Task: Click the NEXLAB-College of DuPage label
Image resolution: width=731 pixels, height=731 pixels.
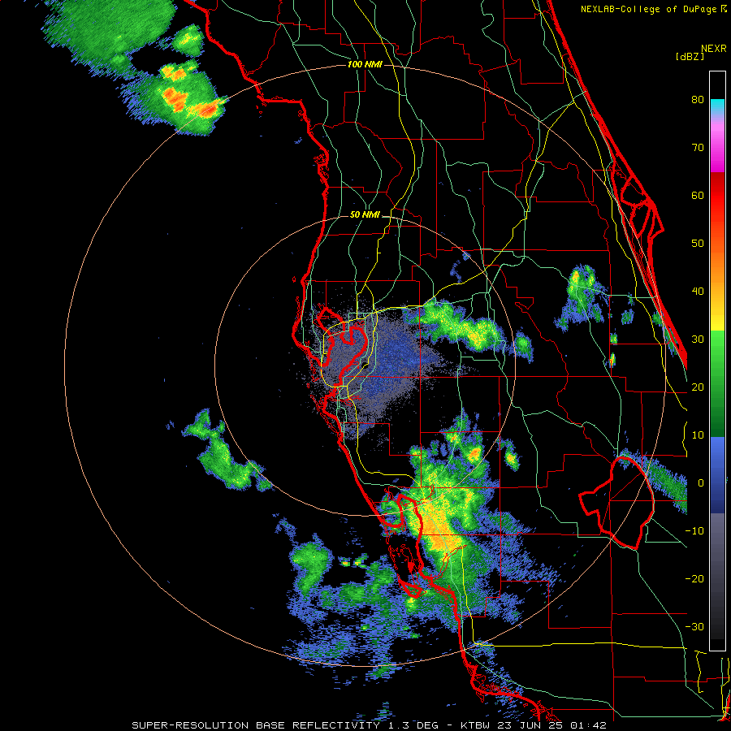Action: point(649,9)
